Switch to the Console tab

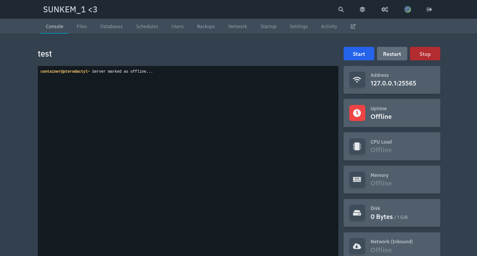click(x=54, y=27)
